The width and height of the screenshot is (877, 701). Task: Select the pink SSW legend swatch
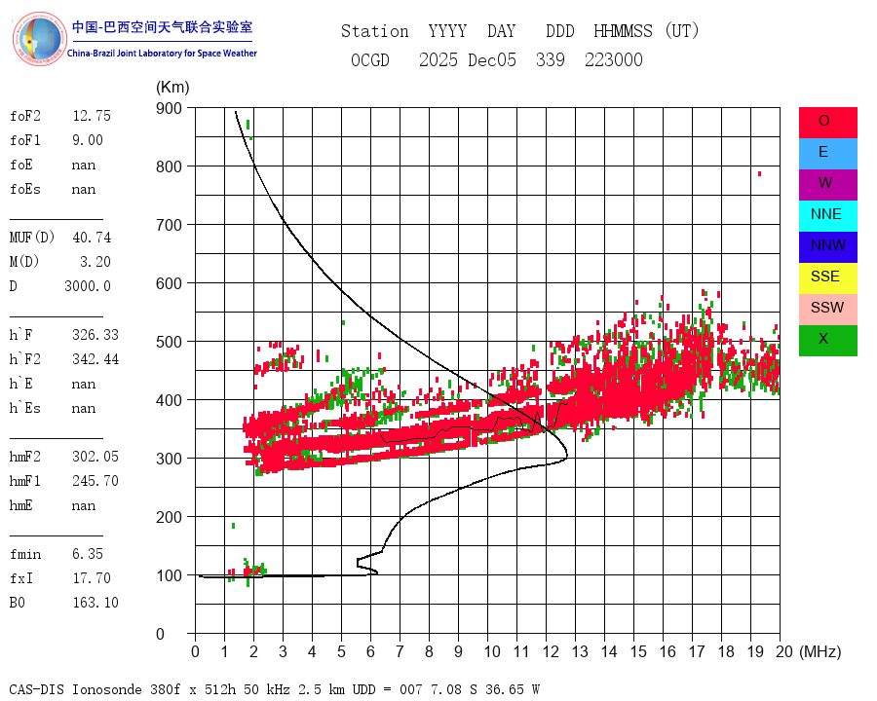coord(827,310)
